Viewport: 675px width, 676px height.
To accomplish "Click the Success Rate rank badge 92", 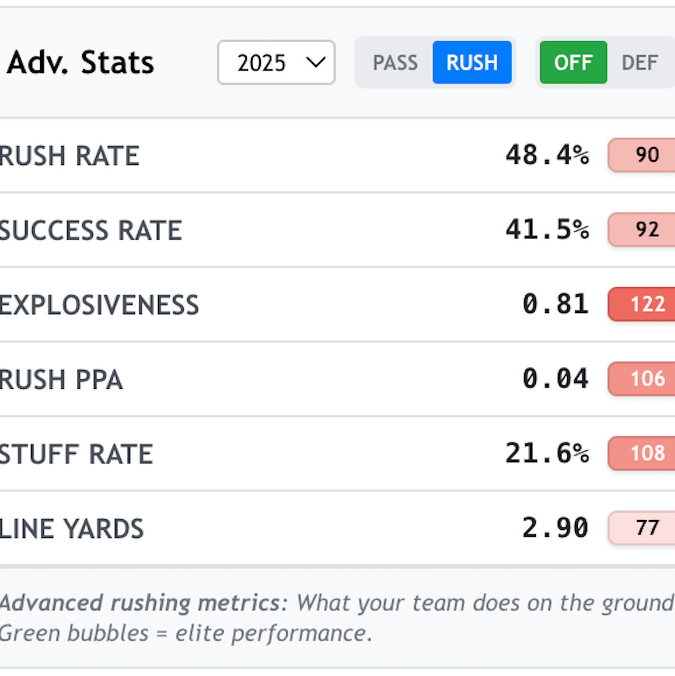I will (646, 230).
